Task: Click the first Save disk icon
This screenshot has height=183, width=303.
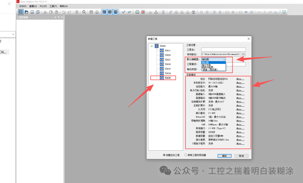Action: (x=32, y=12)
